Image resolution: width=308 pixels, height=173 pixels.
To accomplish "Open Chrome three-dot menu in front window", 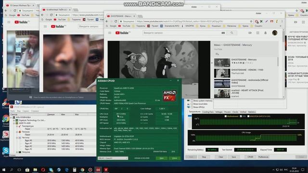I will [x=282, y=21].
